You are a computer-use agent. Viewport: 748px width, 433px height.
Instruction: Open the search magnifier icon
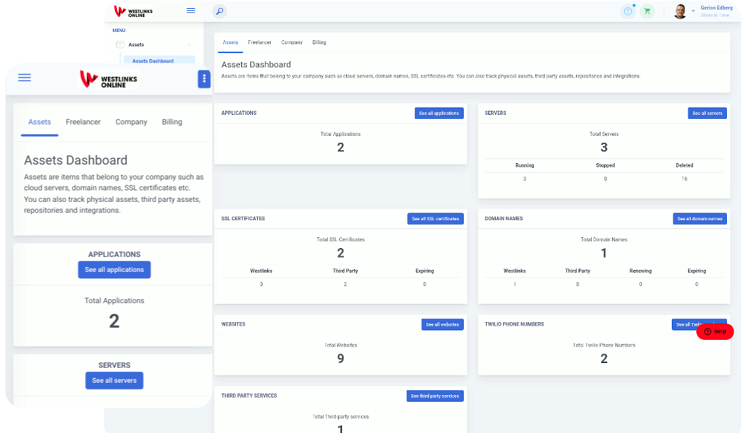tap(219, 11)
